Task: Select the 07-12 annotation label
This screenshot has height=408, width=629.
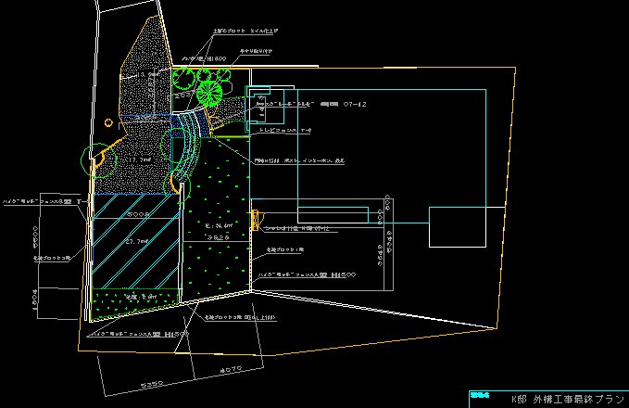Action: pos(356,105)
